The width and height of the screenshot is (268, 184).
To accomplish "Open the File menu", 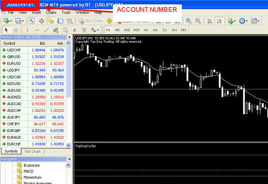I will 11,13.
